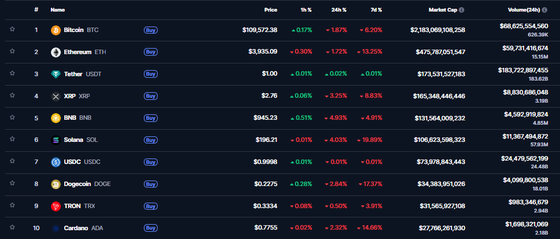Click the Dogecoin coin logo icon
Viewport: 560px width, 239px height.
[x=55, y=184]
